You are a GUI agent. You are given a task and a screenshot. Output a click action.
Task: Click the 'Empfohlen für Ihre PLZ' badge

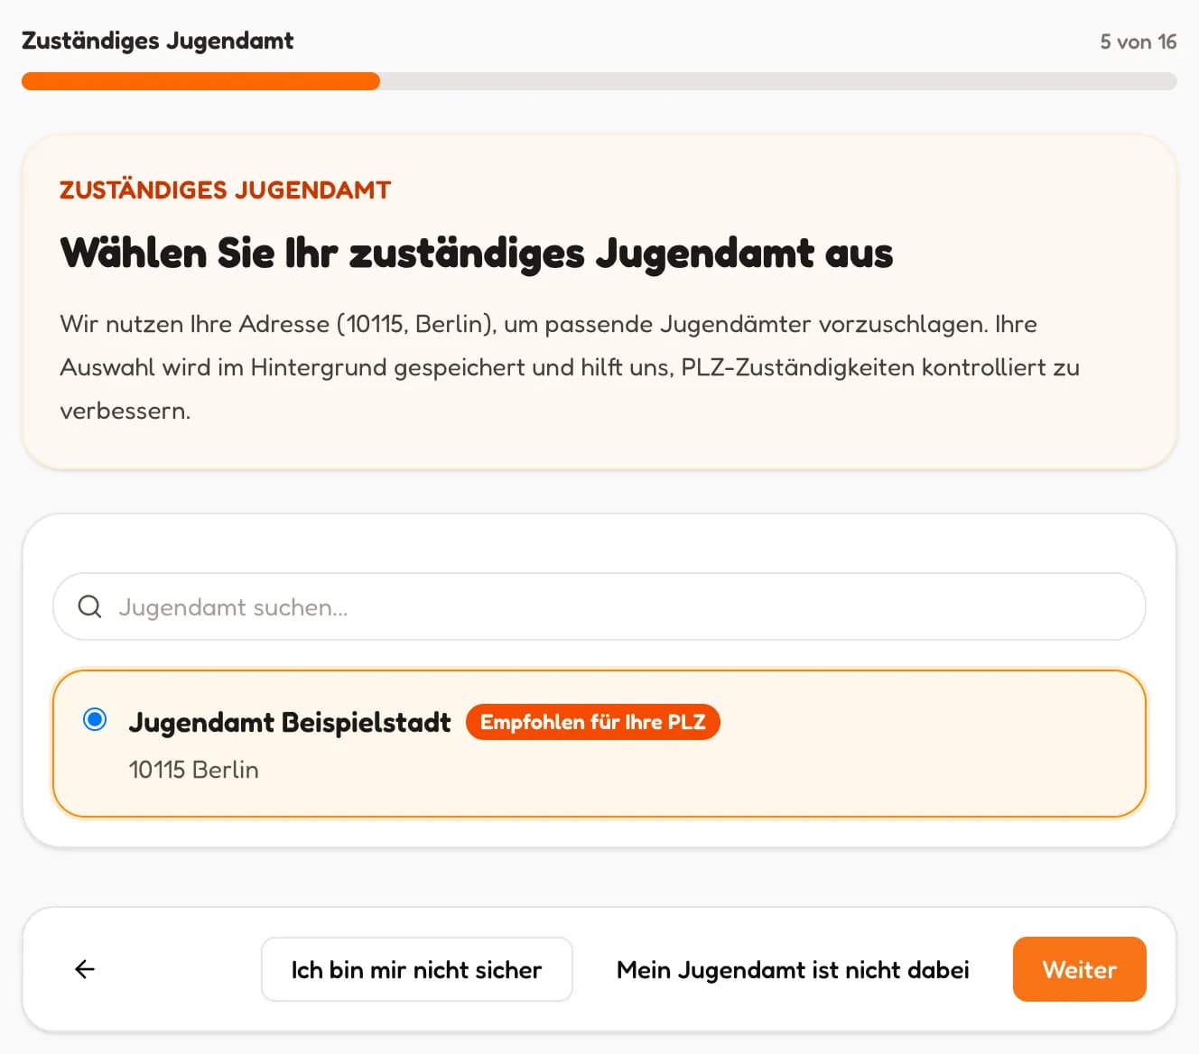[x=592, y=722]
